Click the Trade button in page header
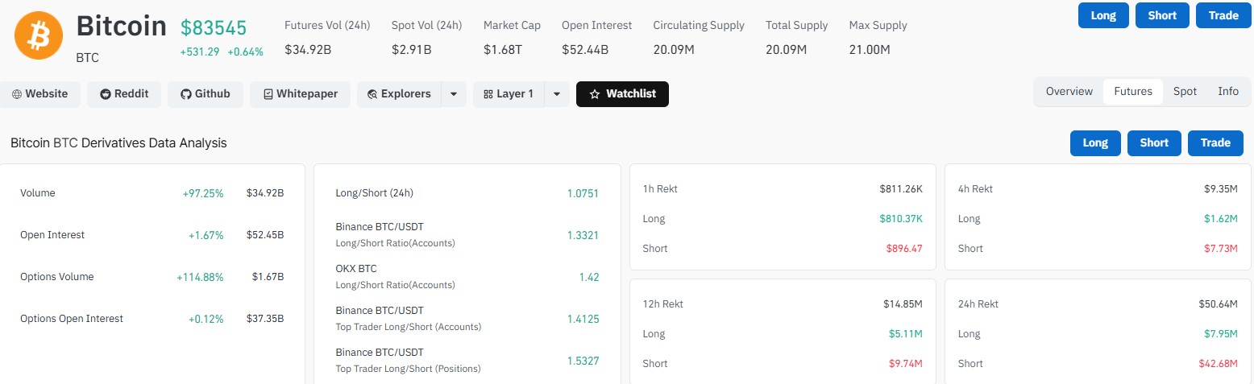Image resolution: width=1254 pixels, height=384 pixels. coord(1223,15)
